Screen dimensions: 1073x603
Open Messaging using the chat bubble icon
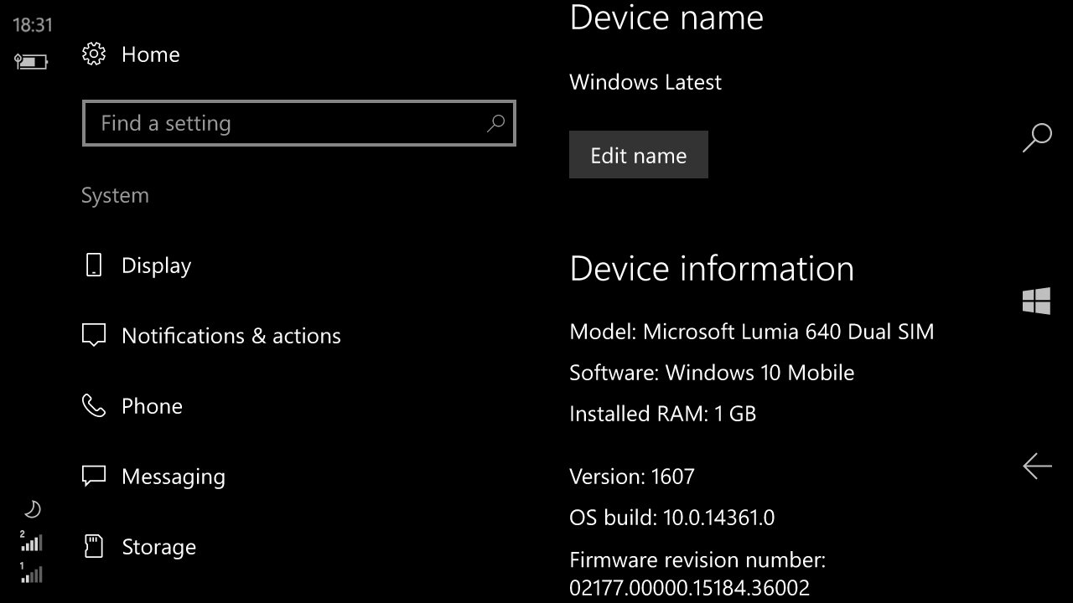pos(93,476)
